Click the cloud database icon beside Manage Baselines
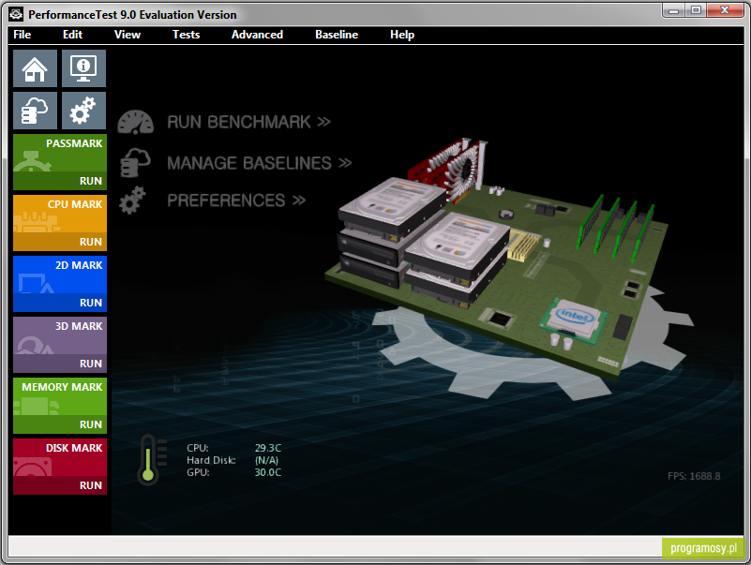 pyautogui.click(x=136, y=163)
